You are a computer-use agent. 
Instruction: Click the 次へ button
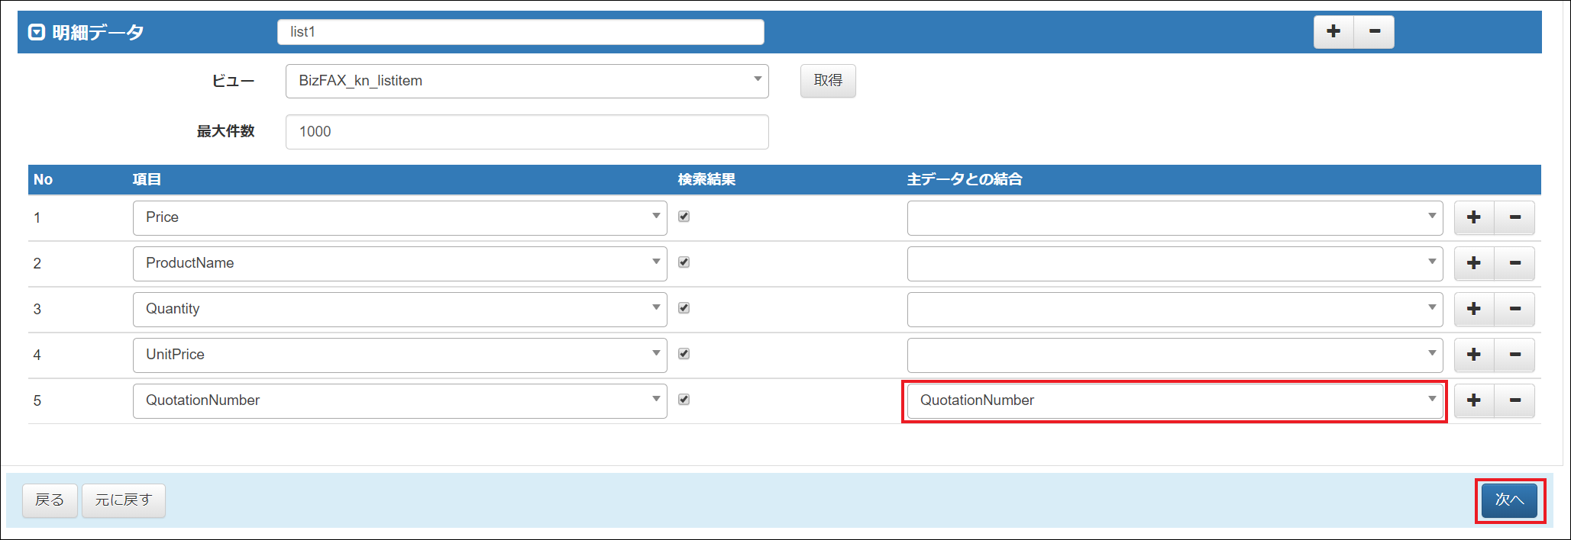1509,500
